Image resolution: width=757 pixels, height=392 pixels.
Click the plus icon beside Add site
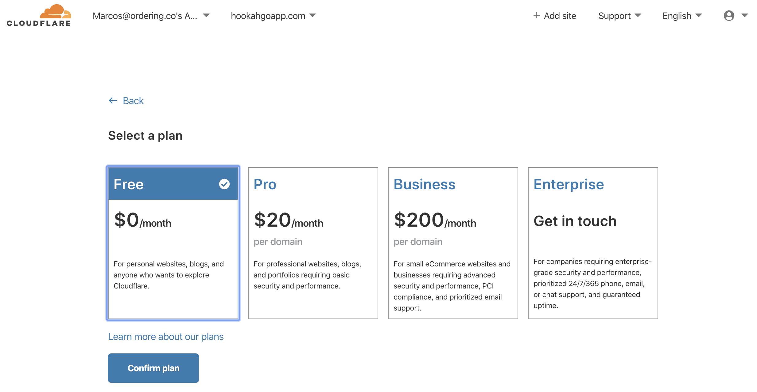coord(536,16)
